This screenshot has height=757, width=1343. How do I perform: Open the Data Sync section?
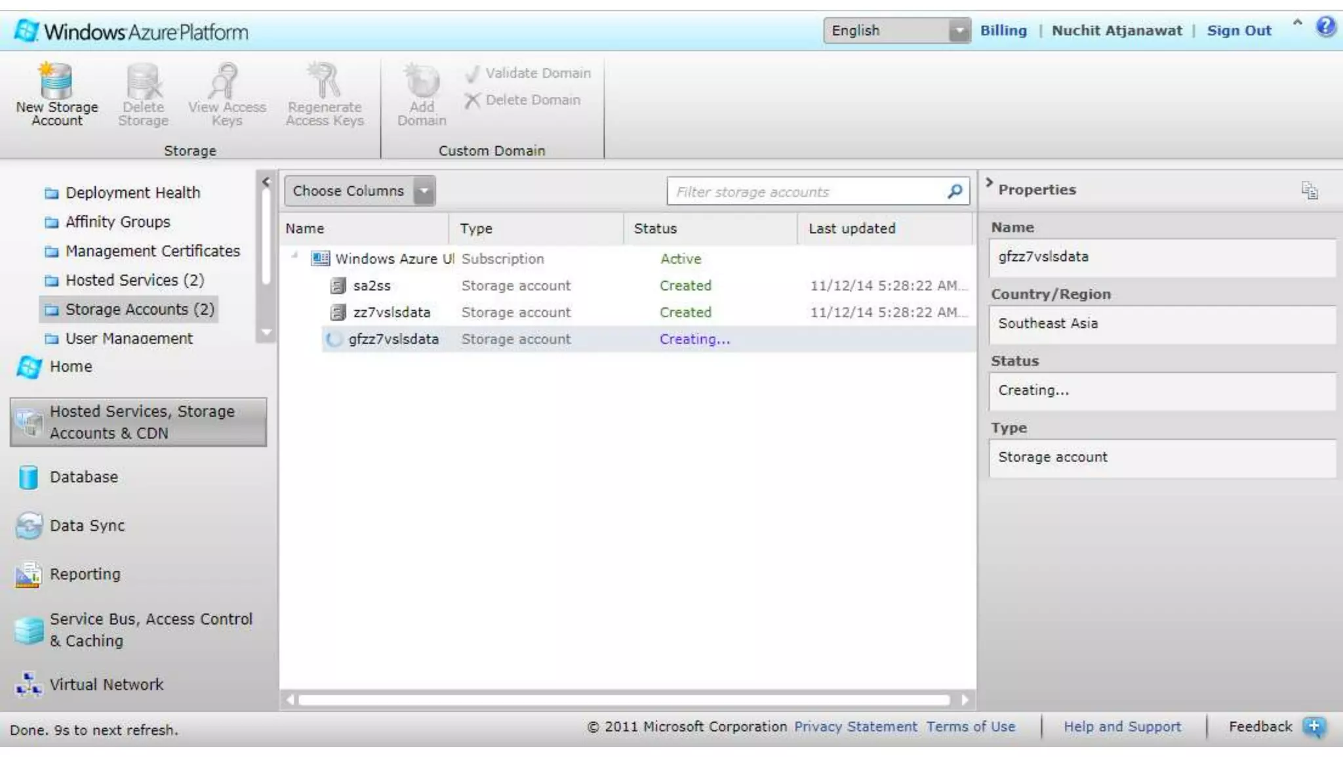(x=87, y=526)
